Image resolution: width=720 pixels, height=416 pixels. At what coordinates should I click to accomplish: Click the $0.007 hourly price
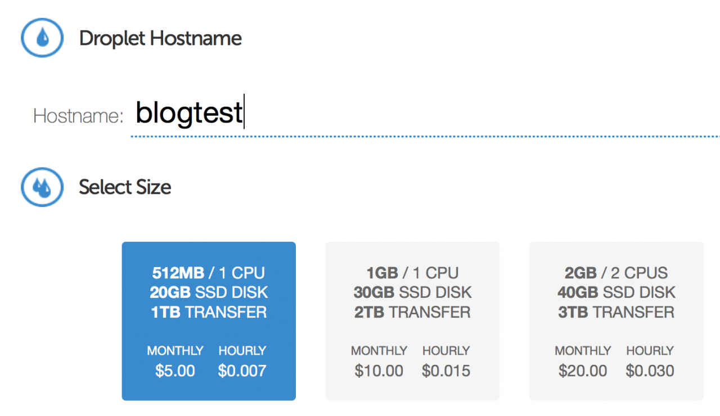click(x=242, y=371)
